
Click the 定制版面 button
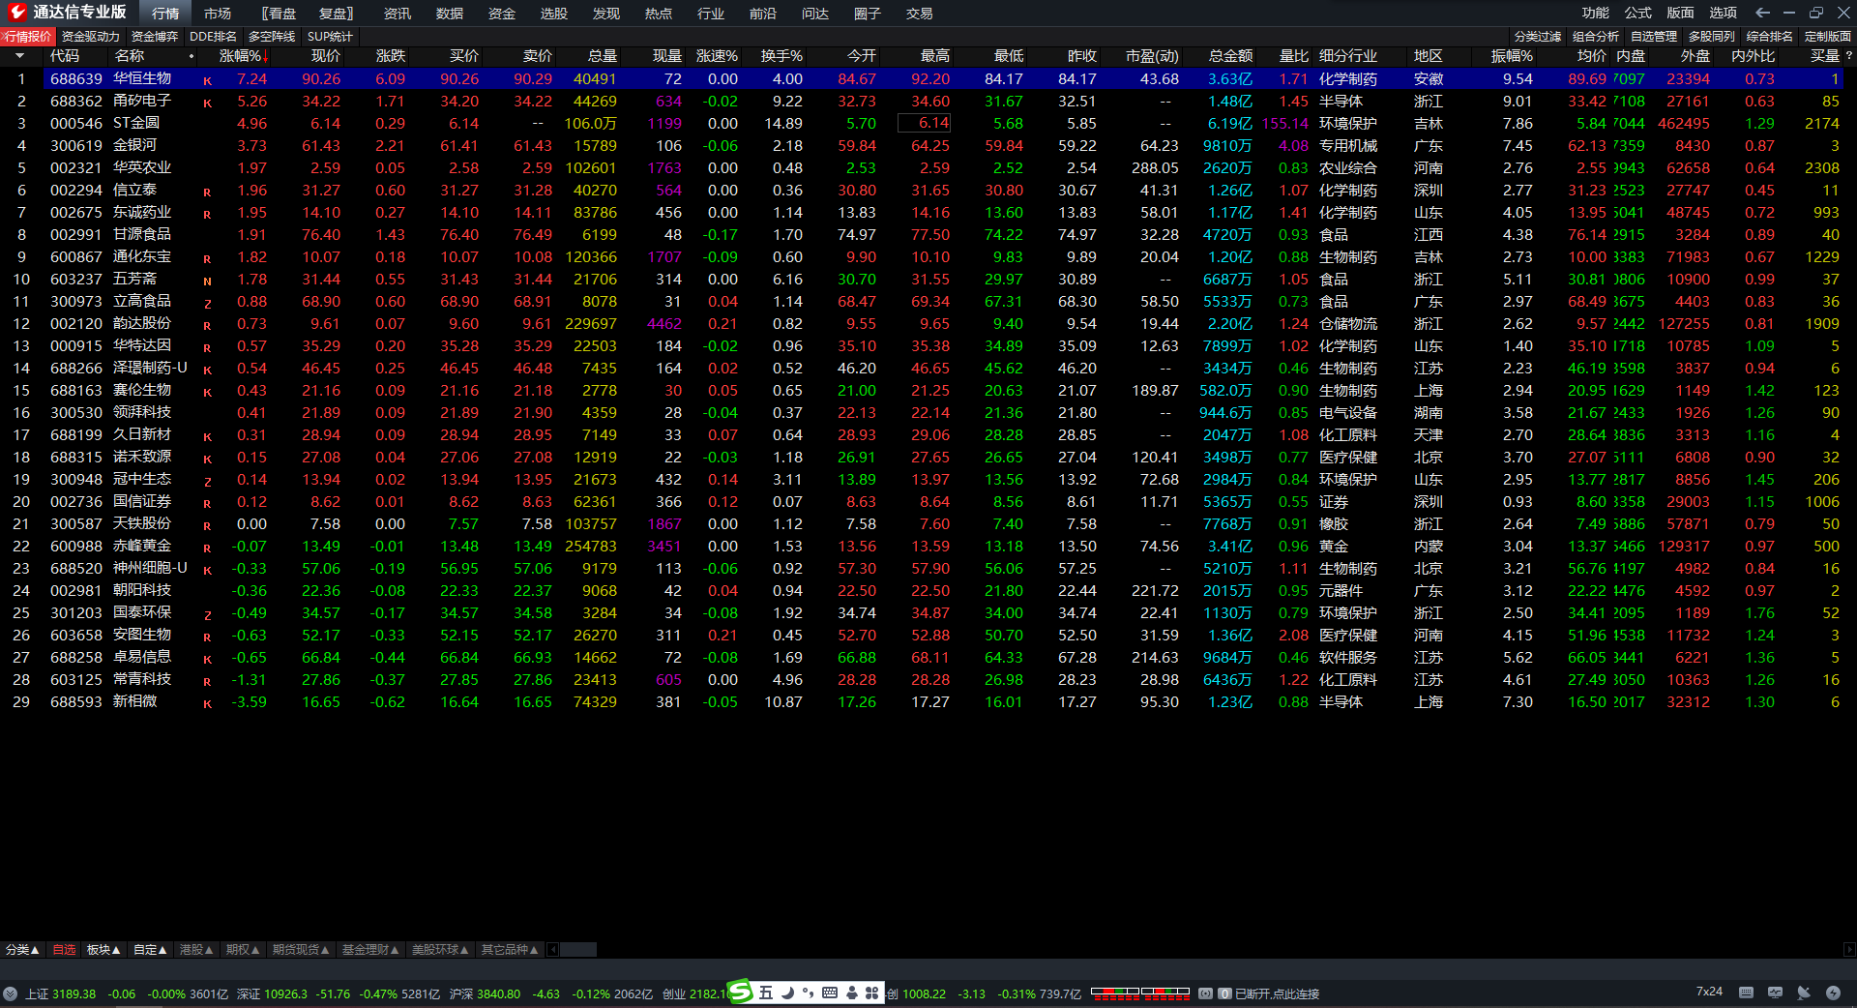tap(1828, 36)
